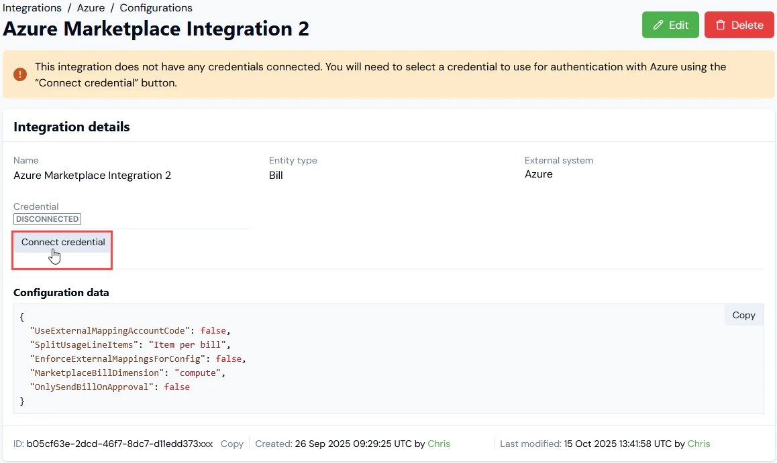Click the "UseExternalMappingAccountCode" JSON line
777x463 pixels.
click(x=130, y=330)
